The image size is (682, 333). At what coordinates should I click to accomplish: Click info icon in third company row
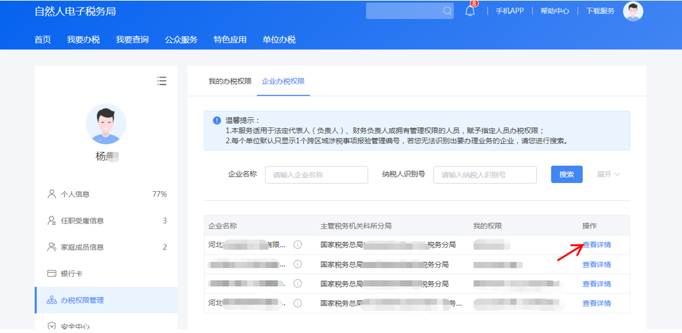point(297,284)
